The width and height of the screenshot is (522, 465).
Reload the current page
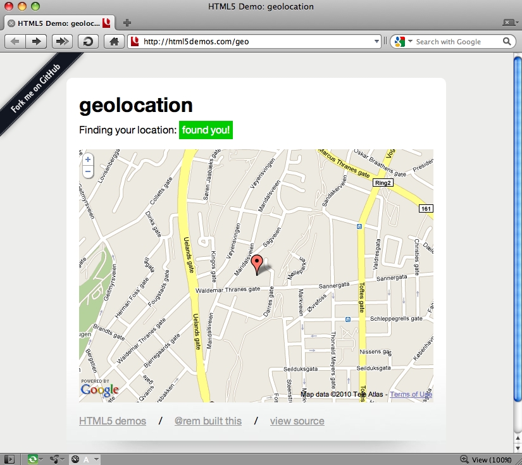coord(87,42)
